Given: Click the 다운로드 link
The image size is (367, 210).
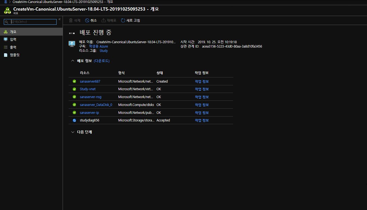Looking at the screenshot, I should (x=102, y=61).
